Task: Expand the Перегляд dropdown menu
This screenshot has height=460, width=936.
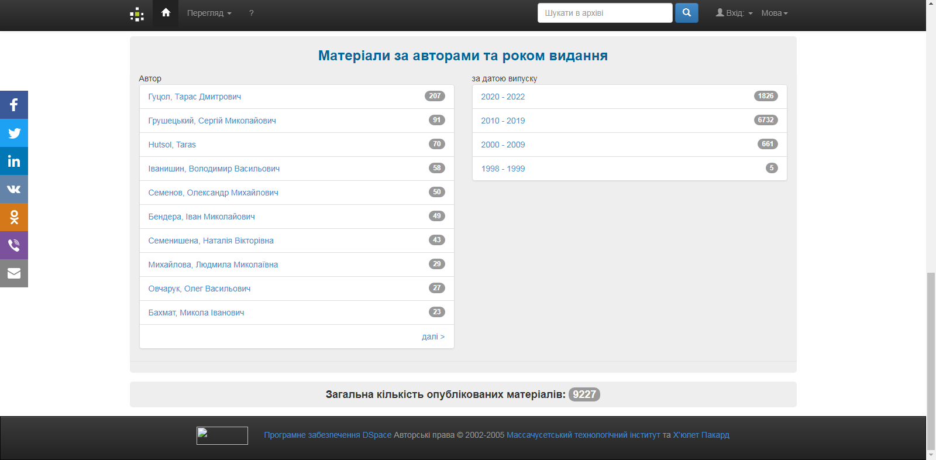Action: click(209, 13)
